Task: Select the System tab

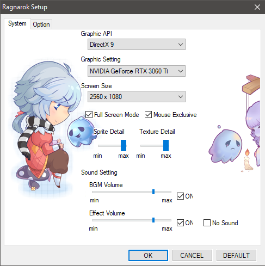Action: [17, 23]
